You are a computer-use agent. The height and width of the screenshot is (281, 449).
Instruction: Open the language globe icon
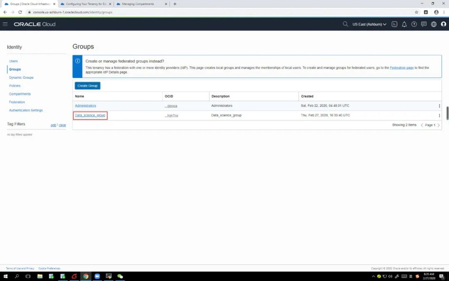point(434,24)
